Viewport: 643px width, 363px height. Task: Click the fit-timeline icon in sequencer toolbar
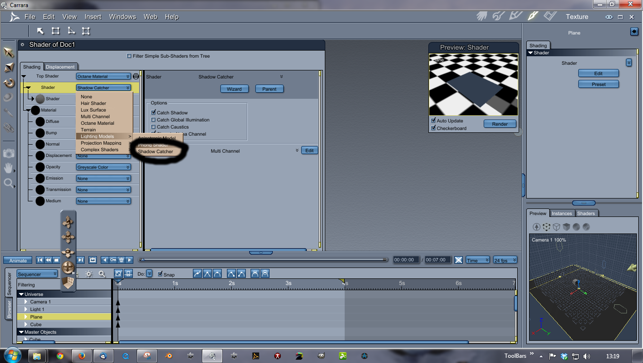click(118, 273)
